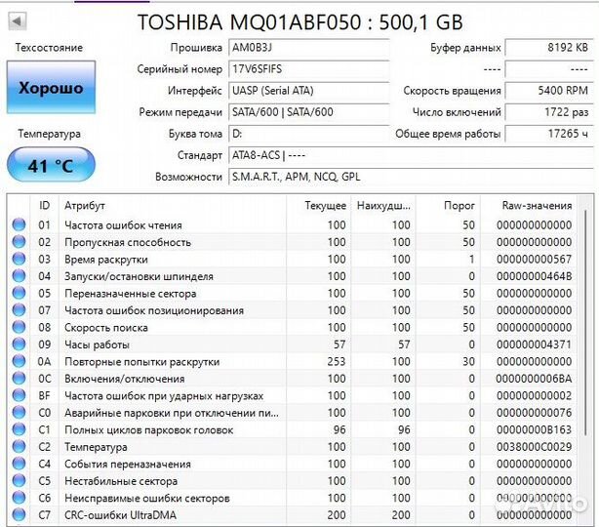The height and width of the screenshot is (527, 599).
Task: Click the attribute list vertical scrollbar
Action: (585, 323)
